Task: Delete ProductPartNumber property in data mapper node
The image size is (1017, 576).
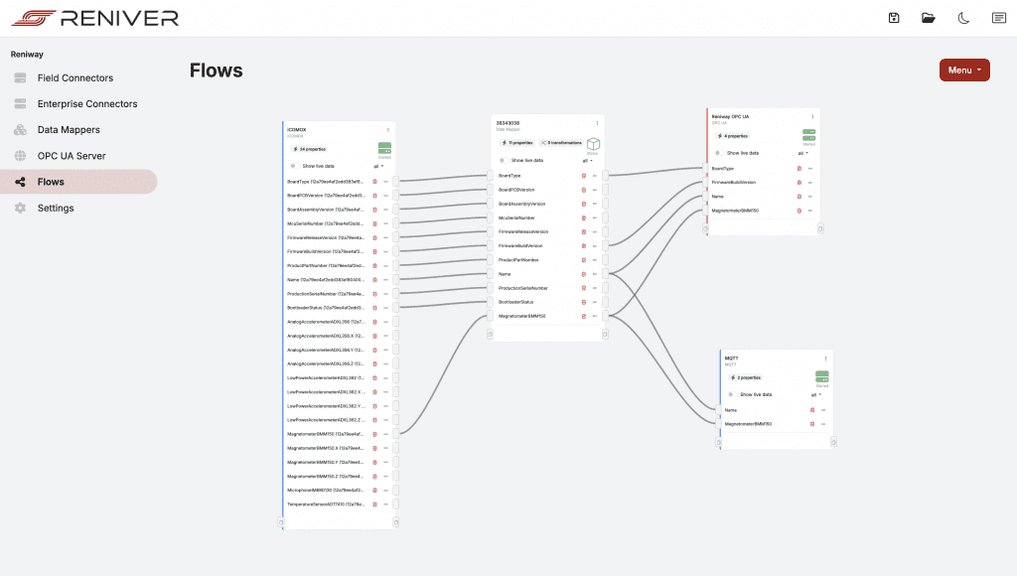Action: [x=584, y=260]
